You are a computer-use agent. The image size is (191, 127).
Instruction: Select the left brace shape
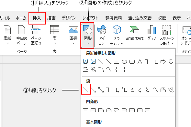pos(117,69)
